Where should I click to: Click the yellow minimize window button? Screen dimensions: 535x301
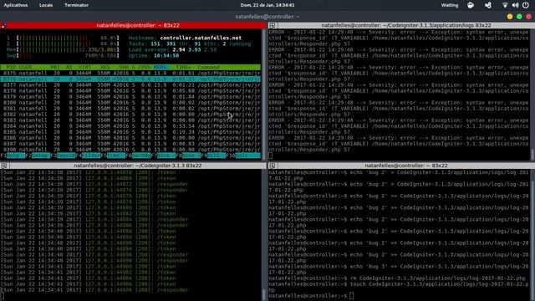click(510, 17)
